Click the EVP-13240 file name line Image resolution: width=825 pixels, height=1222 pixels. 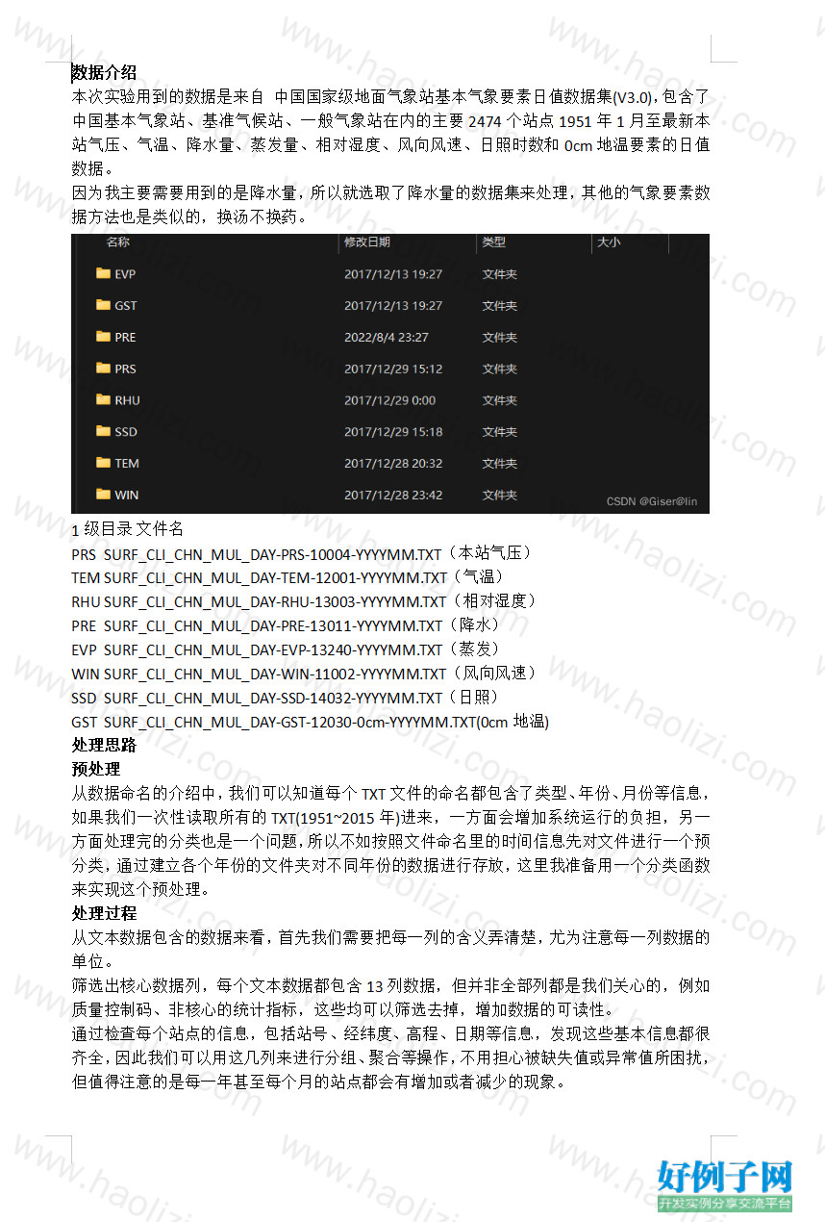point(287,649)
